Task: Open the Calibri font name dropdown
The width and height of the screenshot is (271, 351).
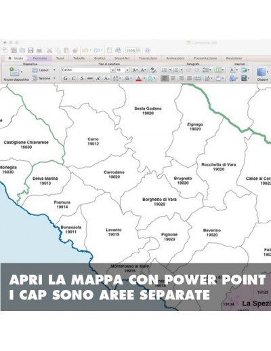Action: click(112, 70)
